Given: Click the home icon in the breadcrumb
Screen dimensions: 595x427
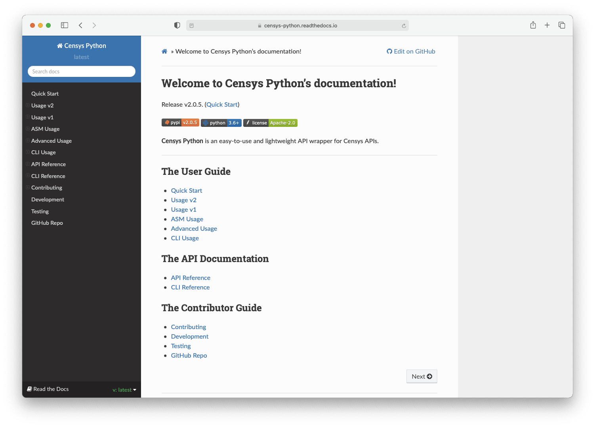Looking at the screenshot, I should coord(164,51).
